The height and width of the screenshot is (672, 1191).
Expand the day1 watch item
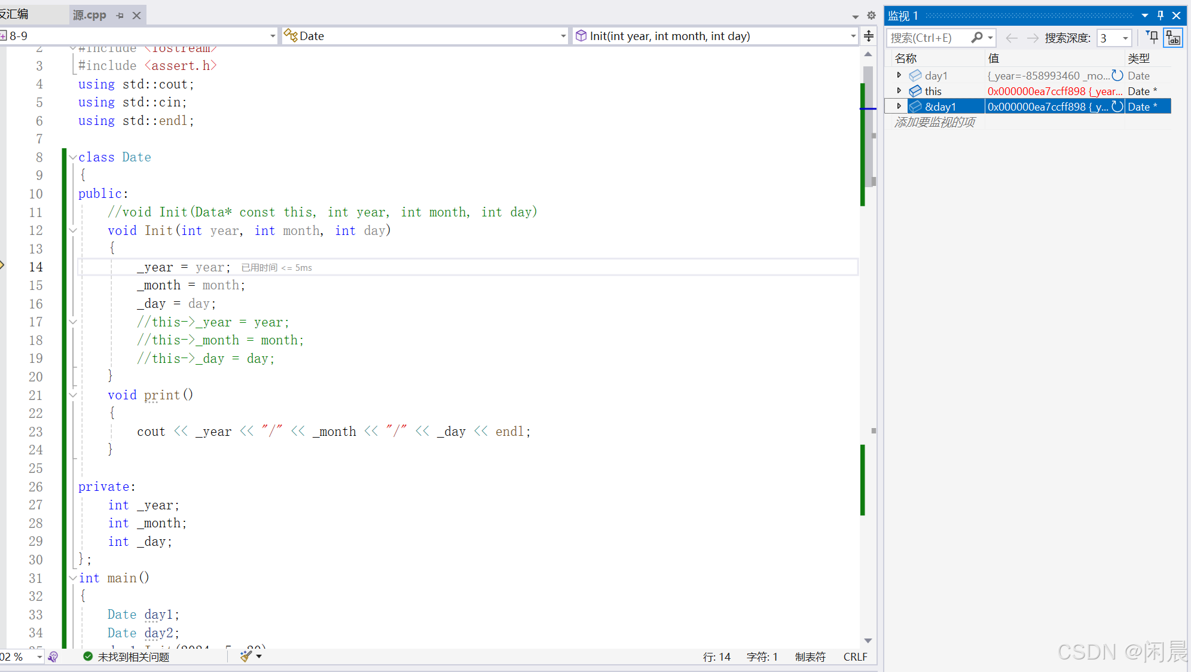(899, 75)
